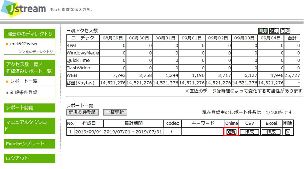Create Excel report with 作成 under Excel

click(x=271, y=132)
